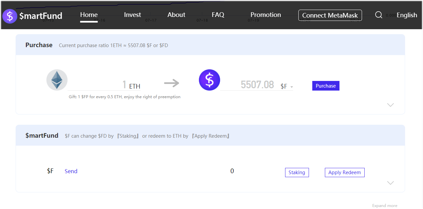Click the $F row label
423x209 pixels.
[x=50, y=171]
